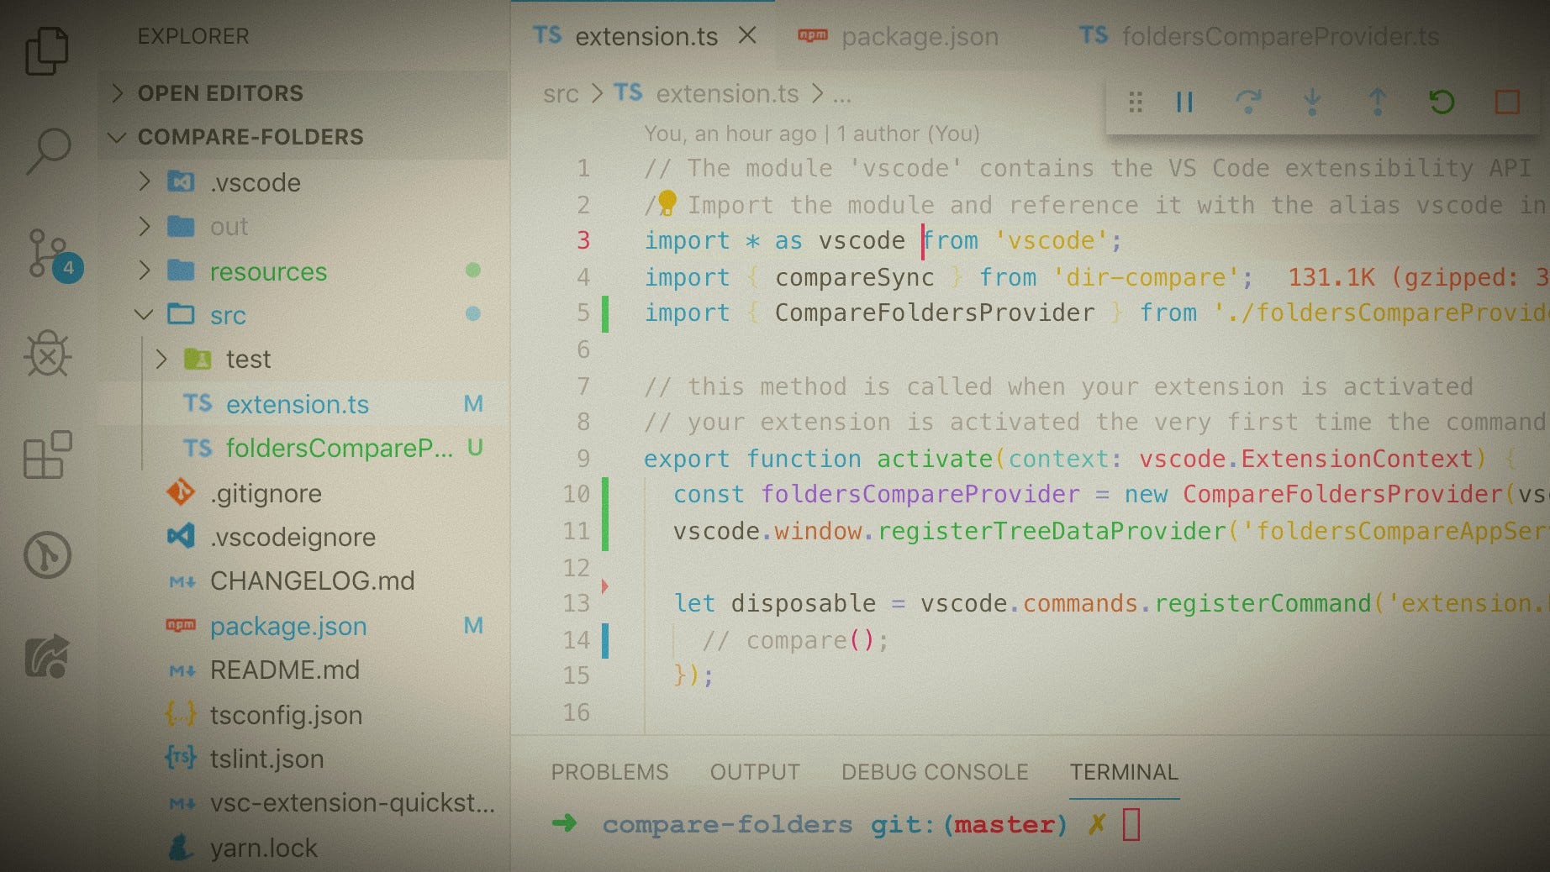Open the OUTPUT panel tab
1550x872 pixels.
(755, 772)
